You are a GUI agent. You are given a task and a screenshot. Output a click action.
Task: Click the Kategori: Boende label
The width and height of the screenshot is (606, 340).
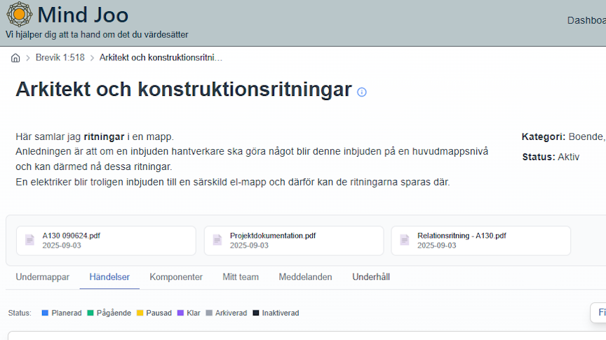tap(563, 136)
